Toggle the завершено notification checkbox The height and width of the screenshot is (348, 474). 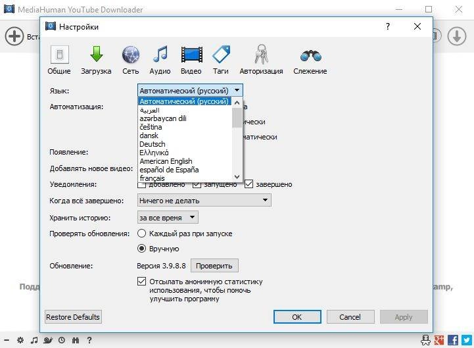coord(249,184)
